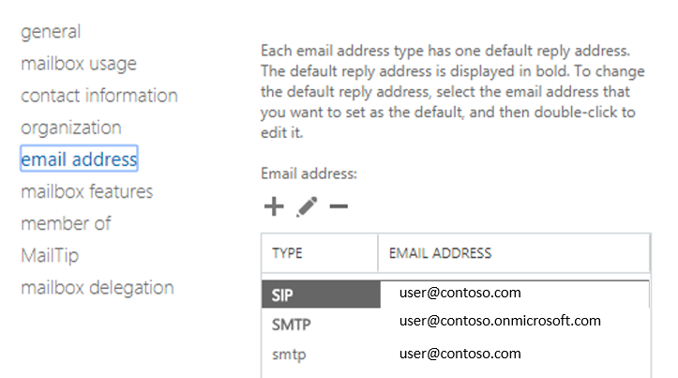The image size is (678, 378).
Task: Open mailbox features settings
Action: (x=87, y=191)
